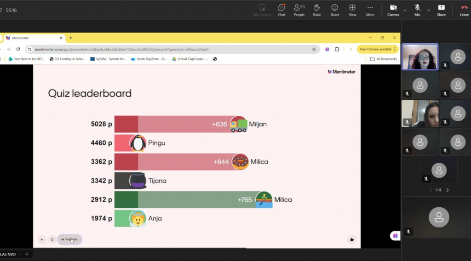Unmute the Mic
This screenshot has height=261, width=471.
click(417, 9)
